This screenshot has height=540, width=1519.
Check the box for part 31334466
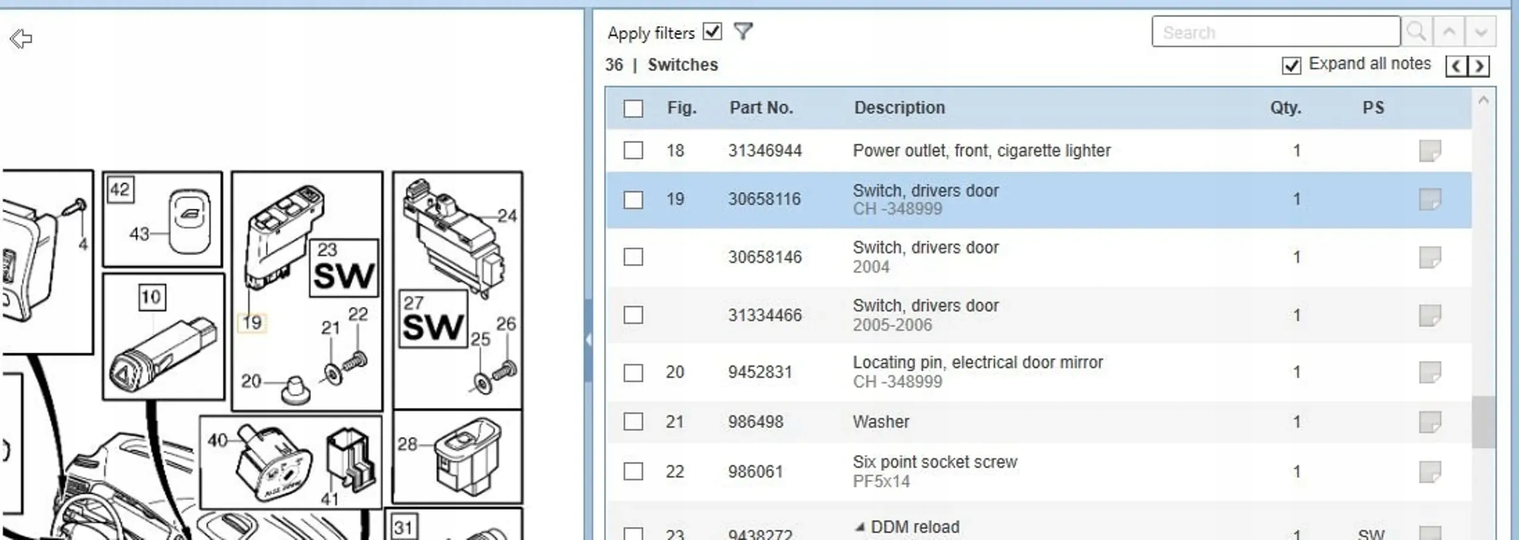coord(633,315)
